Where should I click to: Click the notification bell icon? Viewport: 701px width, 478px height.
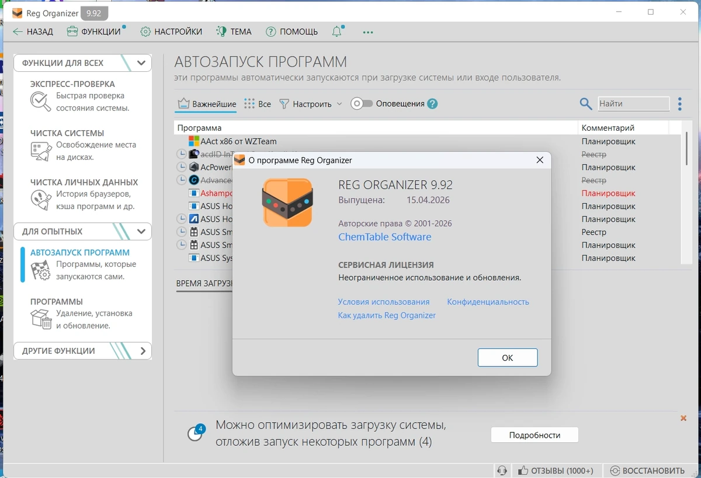click(337, 32)
